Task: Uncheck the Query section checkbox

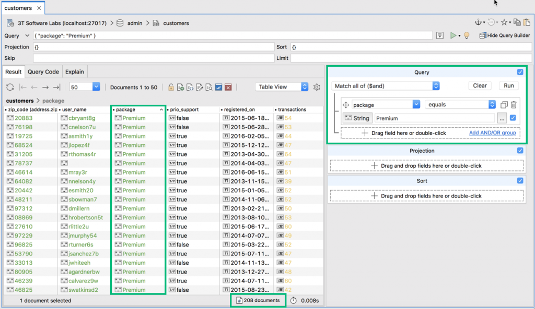Action: click(520, 72)
